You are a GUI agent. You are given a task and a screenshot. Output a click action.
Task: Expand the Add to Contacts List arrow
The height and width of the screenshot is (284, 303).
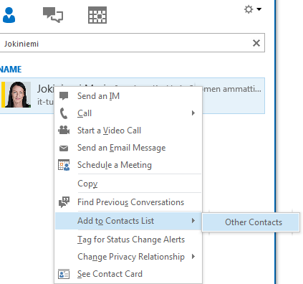tap(193, 221)
